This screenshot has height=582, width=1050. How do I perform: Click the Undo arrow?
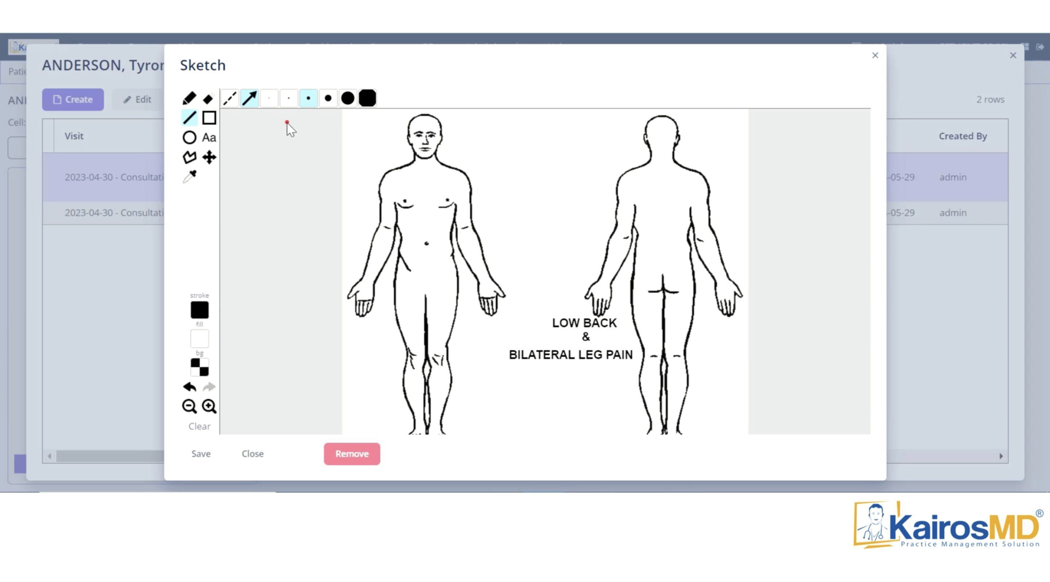pyautogui.click(x=189, y=386)
